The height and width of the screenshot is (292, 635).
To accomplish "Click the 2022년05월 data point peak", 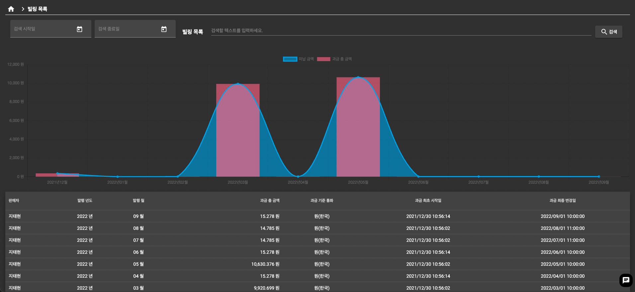I will (x=358, y=77).
